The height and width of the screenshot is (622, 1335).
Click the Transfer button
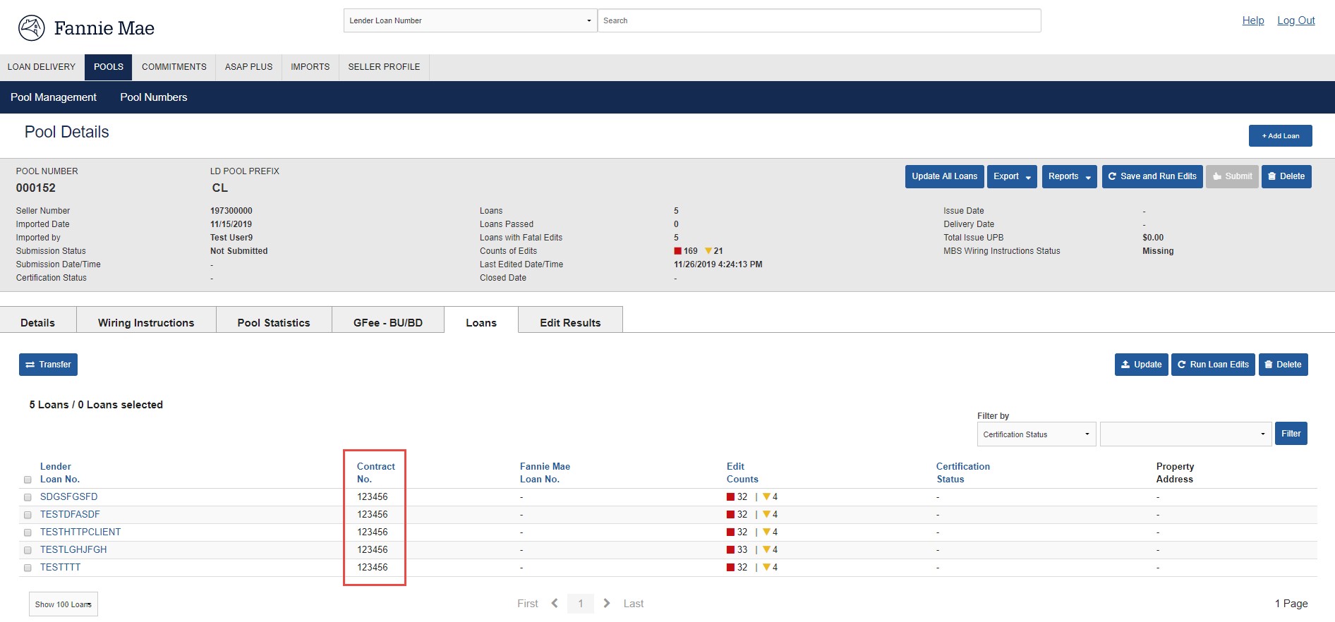click(48, 365)
